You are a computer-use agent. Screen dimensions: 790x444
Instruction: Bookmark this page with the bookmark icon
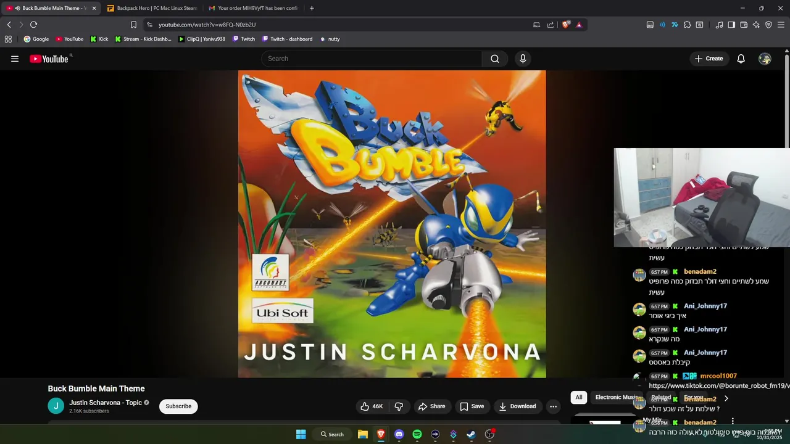point(133,25)
